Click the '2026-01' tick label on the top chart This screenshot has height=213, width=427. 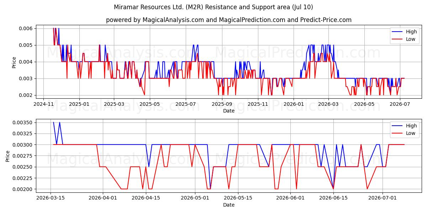pyautogui.click(x=293, y=104)
